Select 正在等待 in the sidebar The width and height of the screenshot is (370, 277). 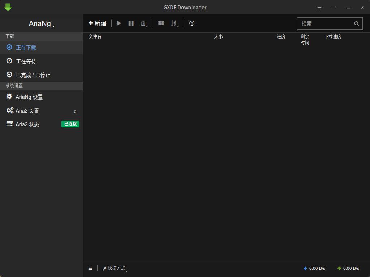(x=42, y=61)
